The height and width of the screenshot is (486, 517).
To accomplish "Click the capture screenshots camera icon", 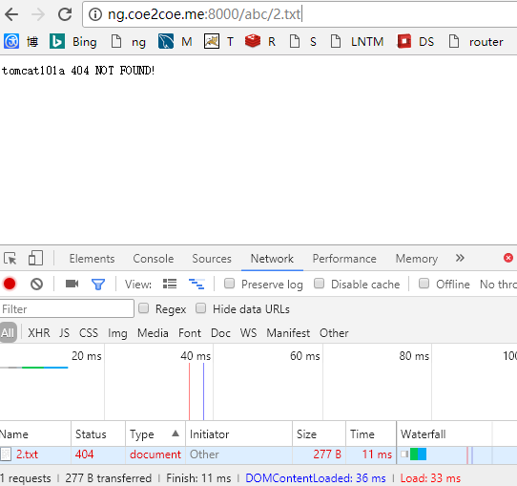I will point(72,284).
